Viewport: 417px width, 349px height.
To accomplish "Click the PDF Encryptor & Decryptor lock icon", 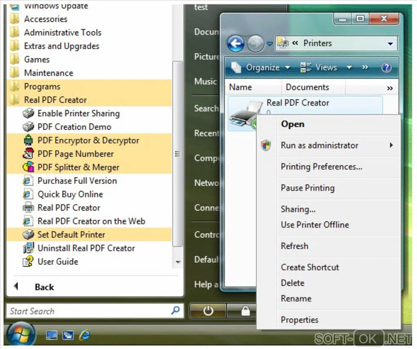I will click(28, 140).
